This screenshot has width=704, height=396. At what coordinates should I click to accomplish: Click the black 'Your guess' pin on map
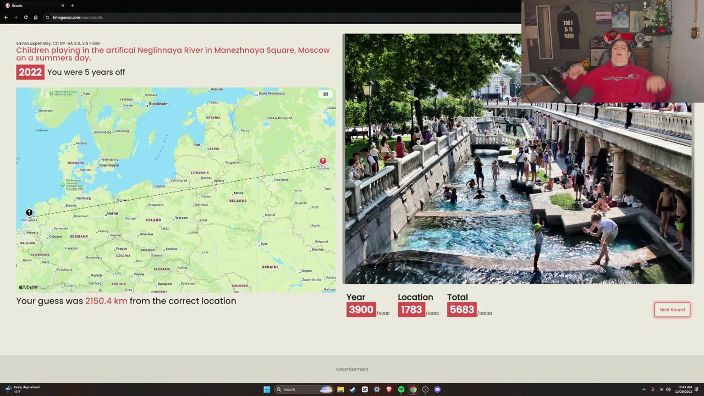point(29,213)
